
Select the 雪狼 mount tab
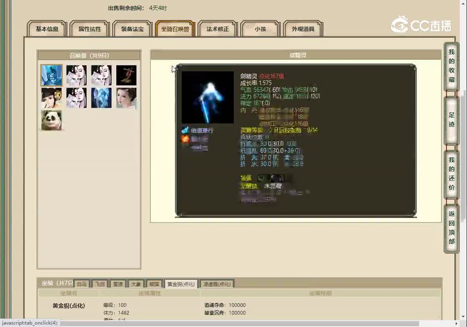(x=118, y=284)
